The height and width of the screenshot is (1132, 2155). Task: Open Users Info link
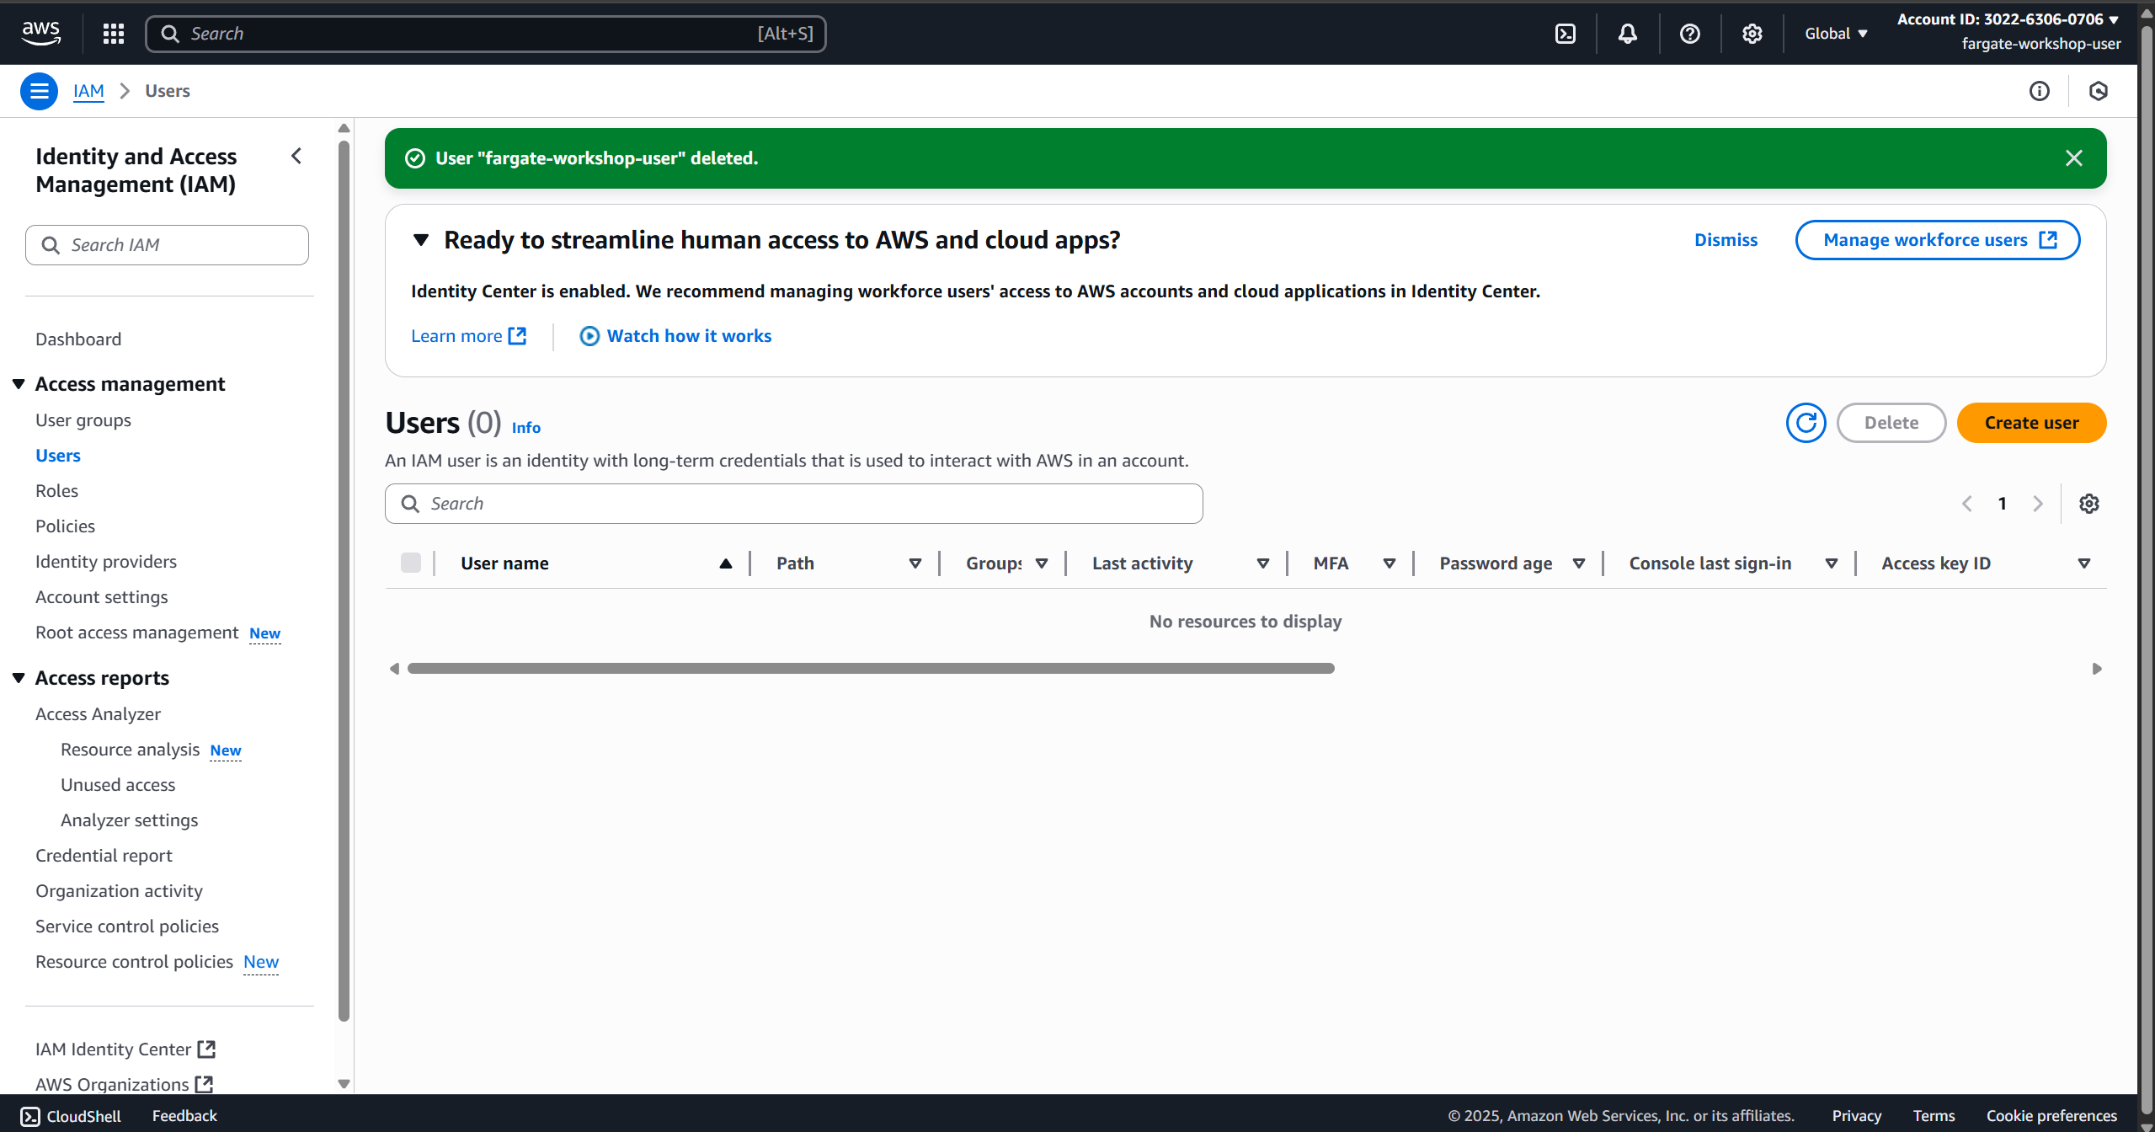coord(526,428)
